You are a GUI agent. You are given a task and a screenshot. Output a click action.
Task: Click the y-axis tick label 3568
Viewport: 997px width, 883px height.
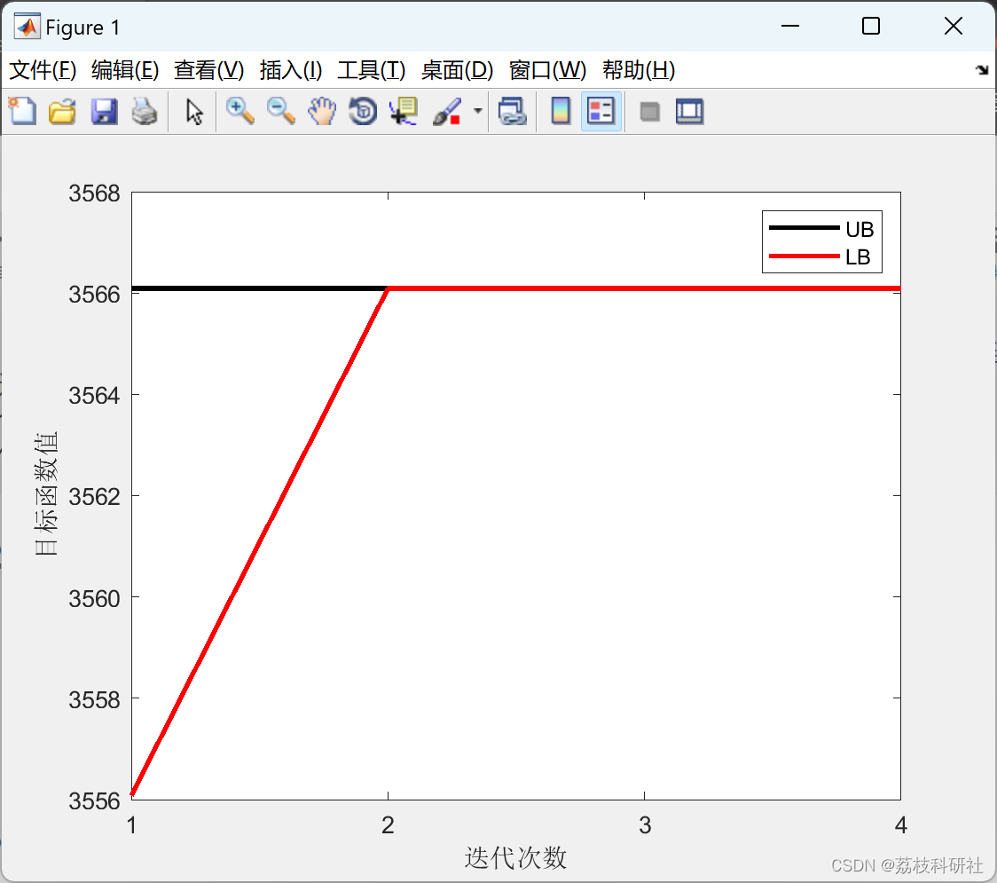point(94,193)
